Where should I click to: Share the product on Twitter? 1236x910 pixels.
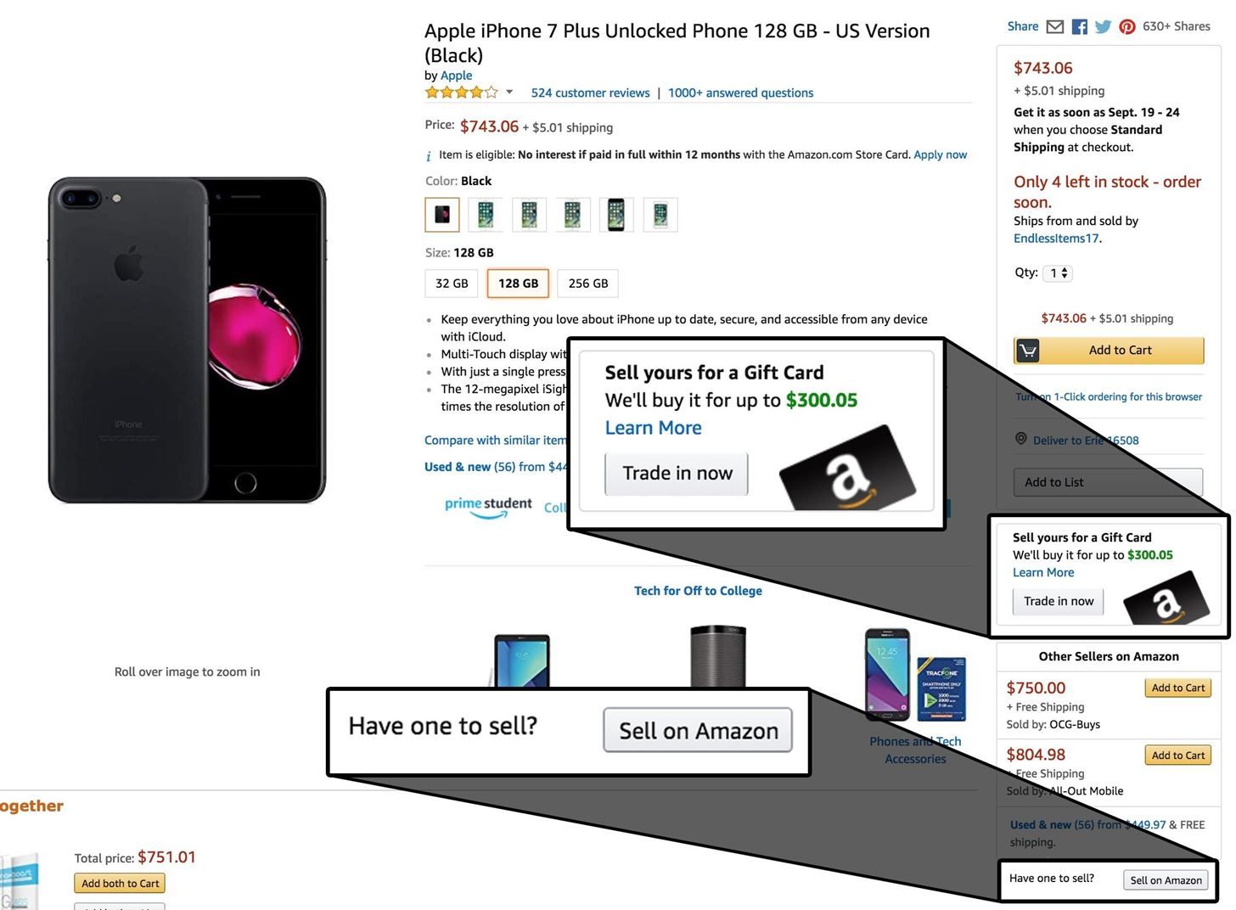pos(1104,27)
